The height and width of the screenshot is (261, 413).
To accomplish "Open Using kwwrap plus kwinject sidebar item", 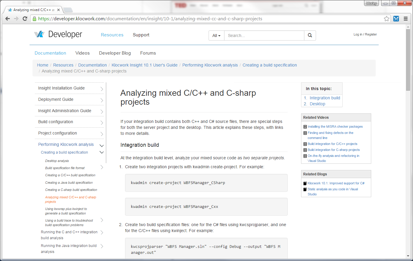I will tap(66, 211).
